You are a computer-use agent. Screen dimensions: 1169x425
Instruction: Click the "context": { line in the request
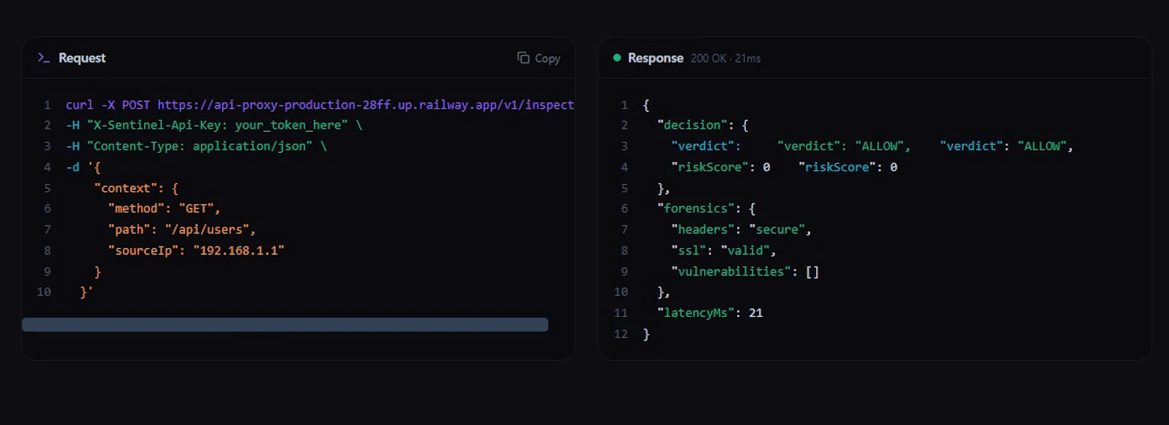pos(136,188)
